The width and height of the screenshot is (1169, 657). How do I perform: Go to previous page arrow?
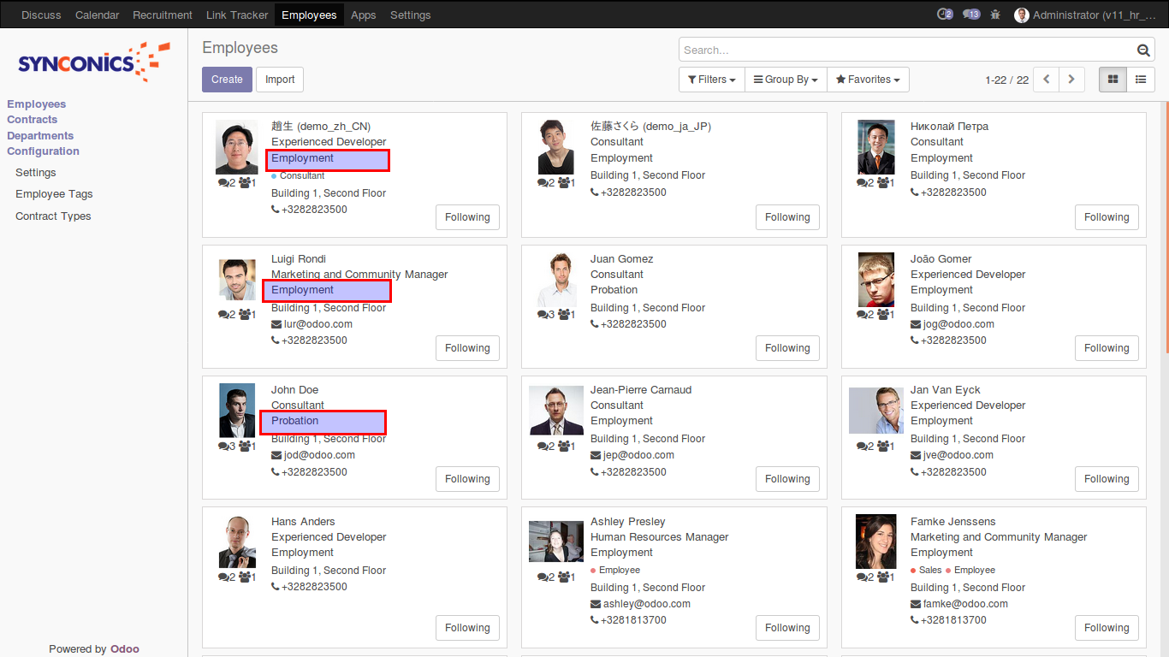(1046, 80)
